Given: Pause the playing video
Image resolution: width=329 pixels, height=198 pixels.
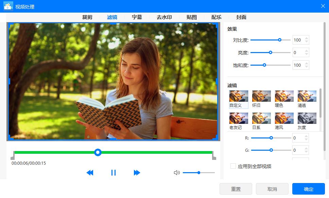Looking at the screenshot, I should click(113, 173).
